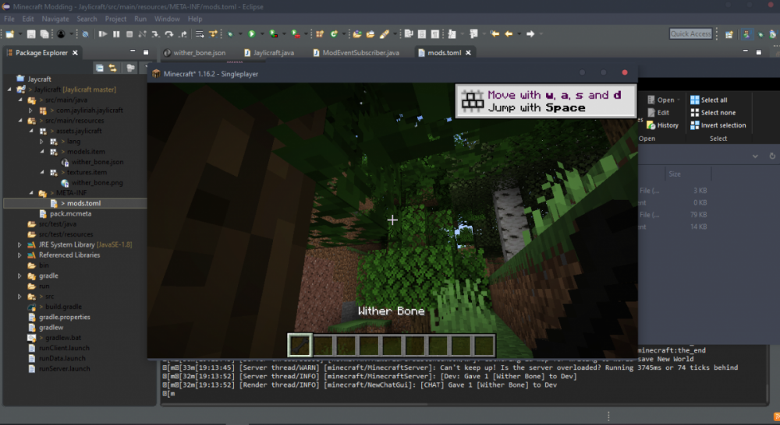This screenshot has height=425, width=780.
Task: Switch to the Jaylicraft.java editor tab
Action: [269, 53]
